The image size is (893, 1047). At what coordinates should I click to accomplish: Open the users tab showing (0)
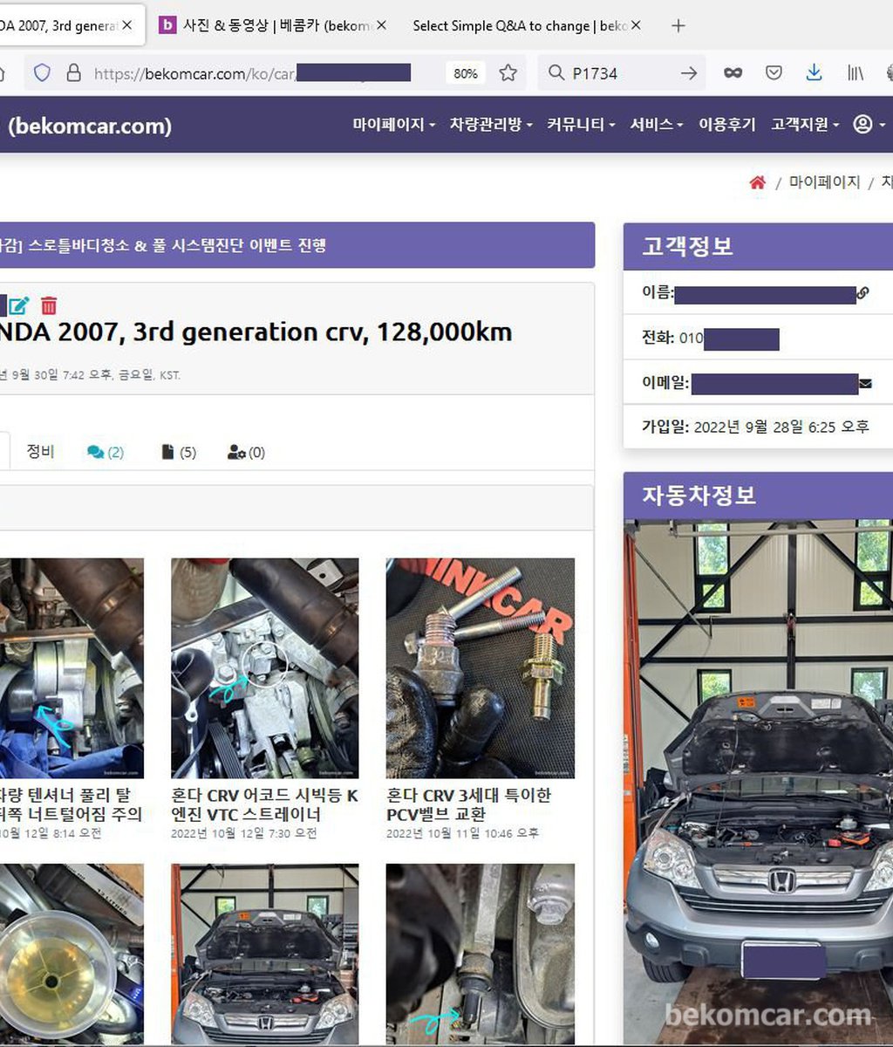246,452
